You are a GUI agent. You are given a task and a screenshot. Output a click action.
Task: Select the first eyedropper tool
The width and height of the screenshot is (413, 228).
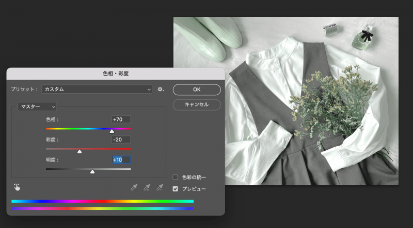[134, 187]
